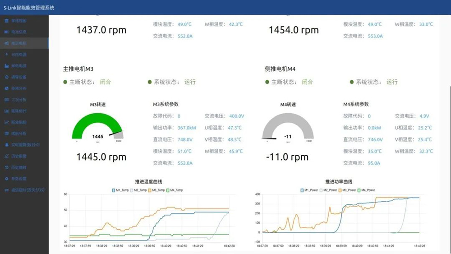Screen dimensions: 451x254
Task: Open the pie chart icon for 能耗分布
Action: 6,88
